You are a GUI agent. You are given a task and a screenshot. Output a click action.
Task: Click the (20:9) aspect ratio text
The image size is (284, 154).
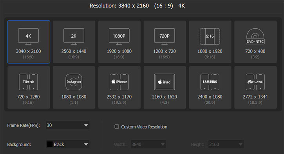[x=210, y=103]
